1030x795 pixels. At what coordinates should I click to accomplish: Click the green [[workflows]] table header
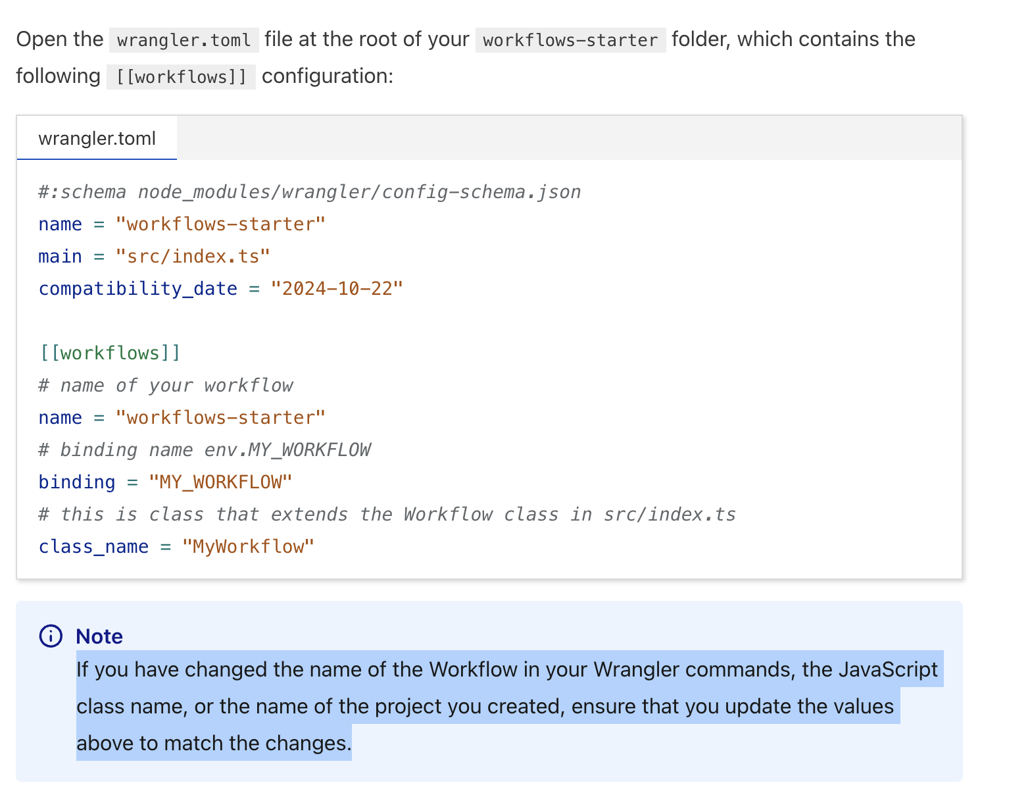pos(110,353)
